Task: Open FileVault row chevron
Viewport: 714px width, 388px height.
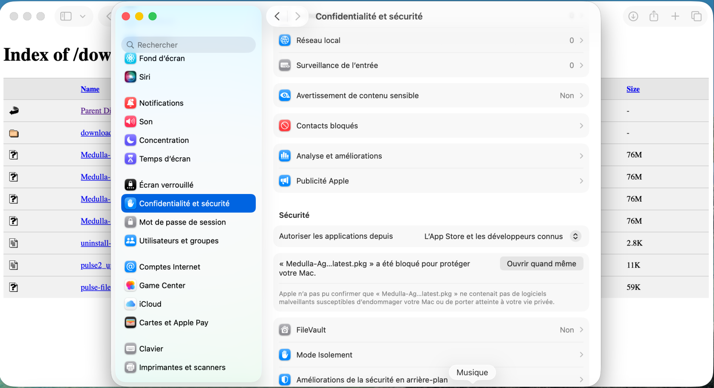Action: point(581,330)
